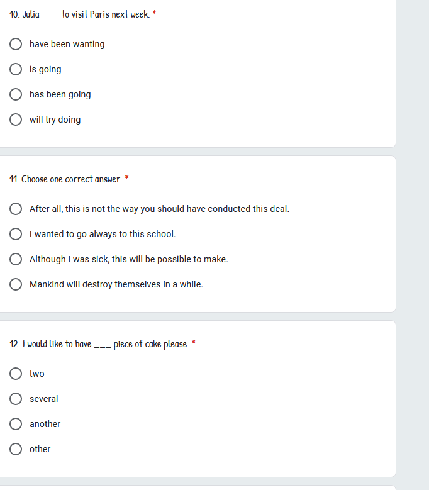429x490 pixels.
Task: Click the 'Choose one correct answer' heading
Action: click(x=66, y=179)
